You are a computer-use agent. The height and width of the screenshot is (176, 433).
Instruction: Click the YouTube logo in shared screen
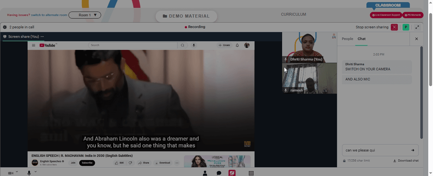pos(48,45)
